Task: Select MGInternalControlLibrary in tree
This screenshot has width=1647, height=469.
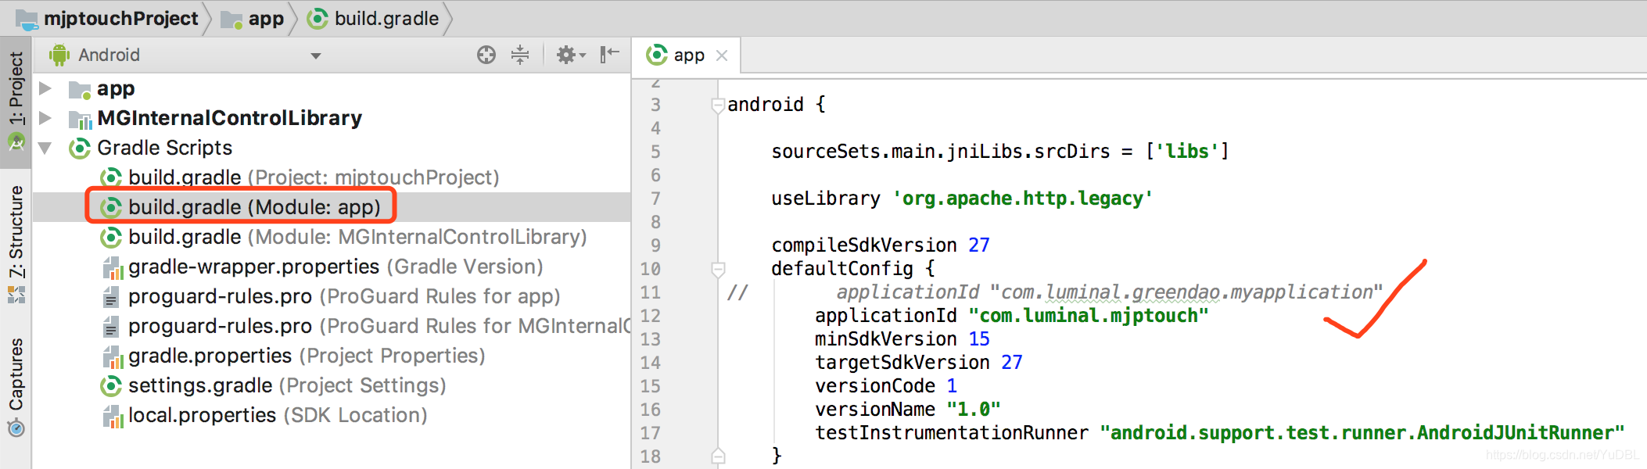Action: click(x=229, y=118)
